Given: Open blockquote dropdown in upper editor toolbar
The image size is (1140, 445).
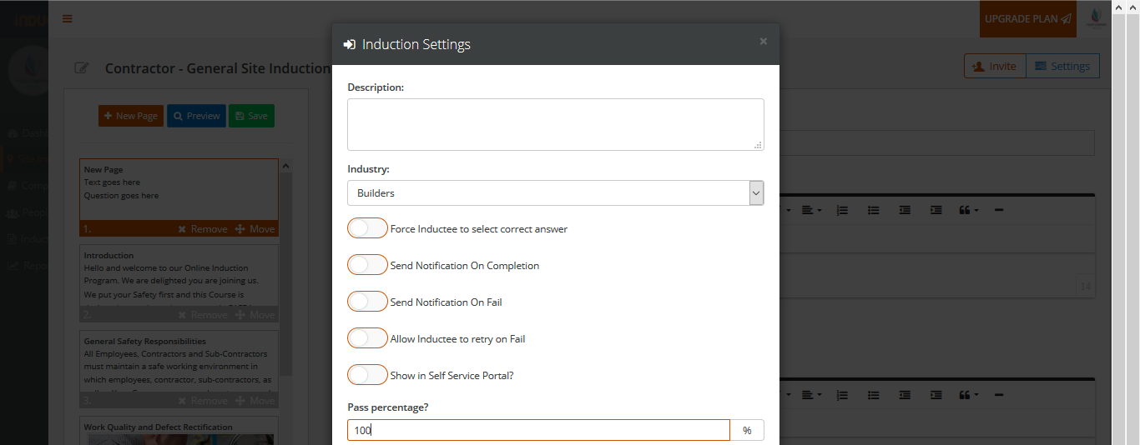Looking at the screenshot, I should click(x=968, y=210).
